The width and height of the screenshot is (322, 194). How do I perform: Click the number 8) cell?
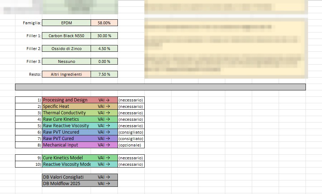tap(29, 145)
